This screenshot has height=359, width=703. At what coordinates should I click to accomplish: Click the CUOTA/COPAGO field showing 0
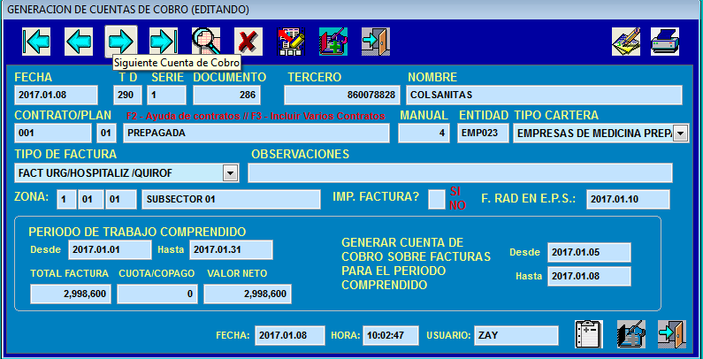pos(157,294)
